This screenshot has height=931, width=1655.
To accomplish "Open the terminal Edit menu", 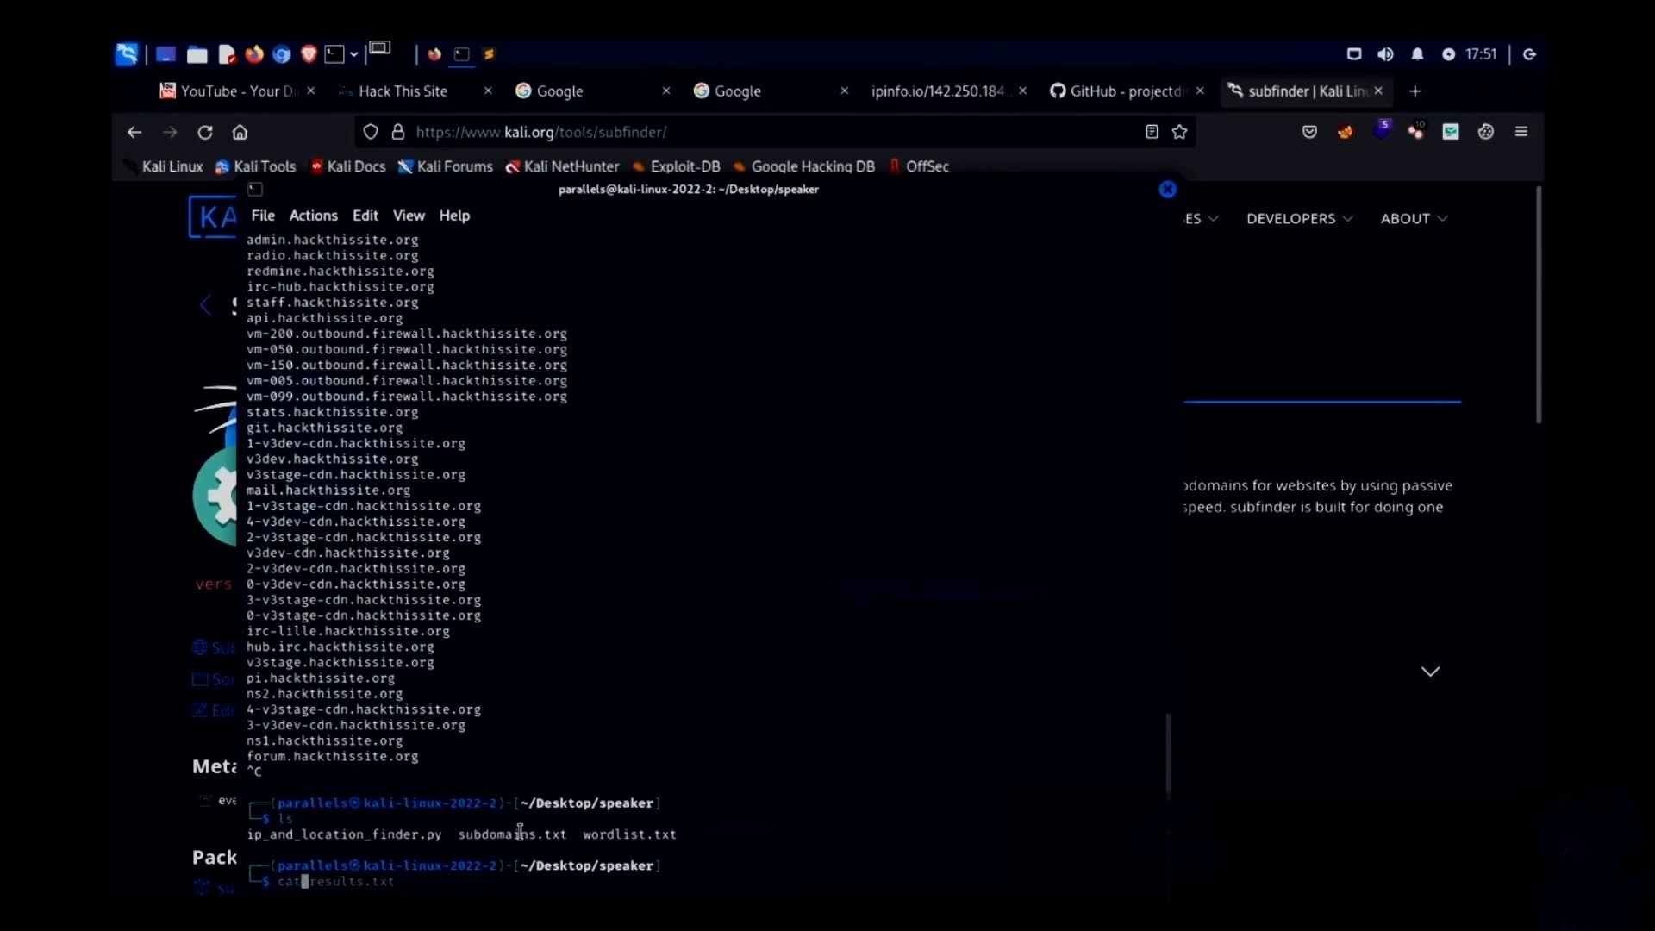I will pos(365,216).
